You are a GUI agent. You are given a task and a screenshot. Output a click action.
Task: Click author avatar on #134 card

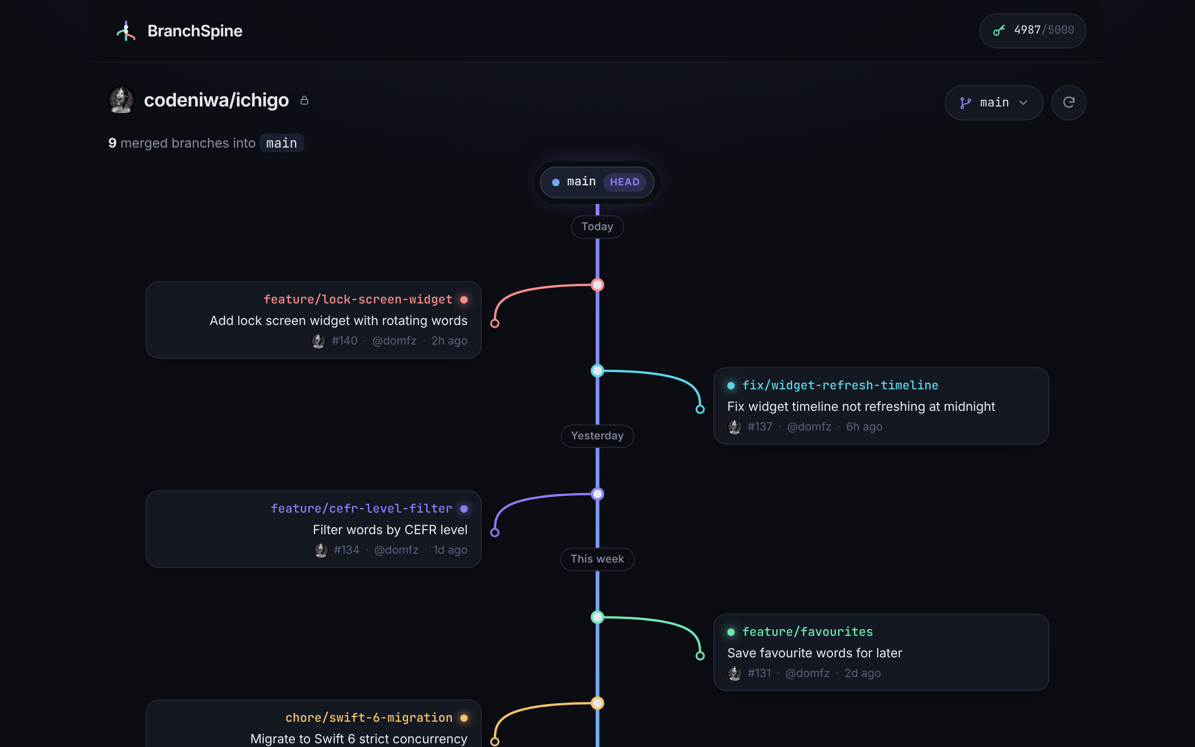pos(321,550)
